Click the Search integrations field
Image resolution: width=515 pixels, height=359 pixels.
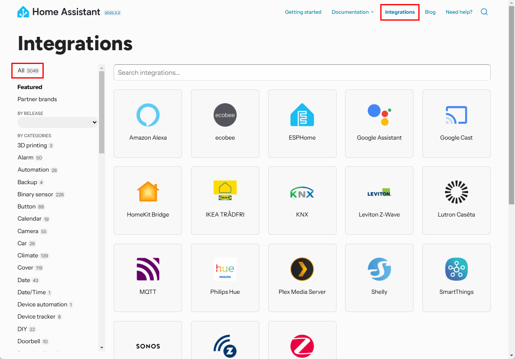[302, 72]
